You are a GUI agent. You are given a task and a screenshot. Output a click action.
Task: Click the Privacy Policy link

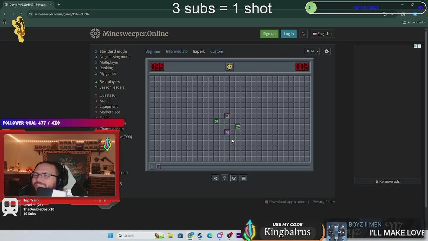point(324,202)
